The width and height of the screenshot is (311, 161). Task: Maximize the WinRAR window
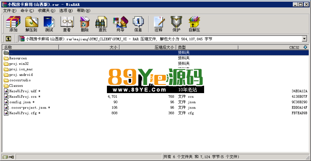301,4
